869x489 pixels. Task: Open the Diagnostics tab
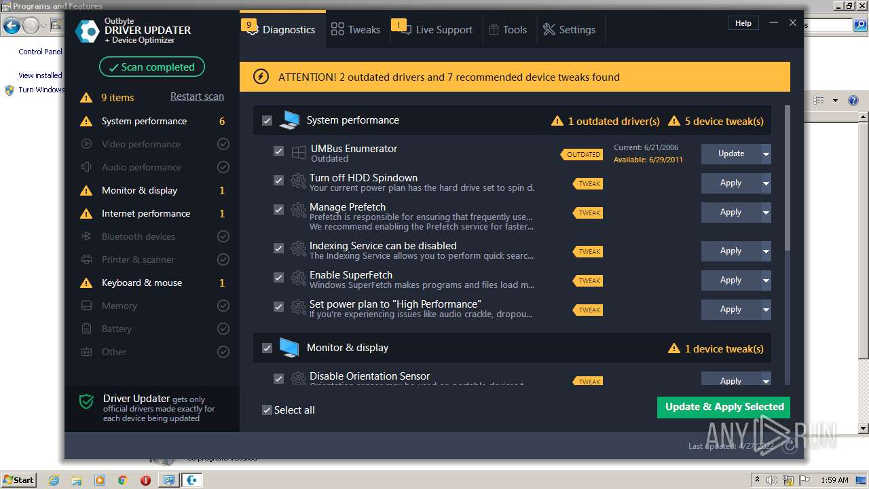pyautogui.click(x=282, y=29)
